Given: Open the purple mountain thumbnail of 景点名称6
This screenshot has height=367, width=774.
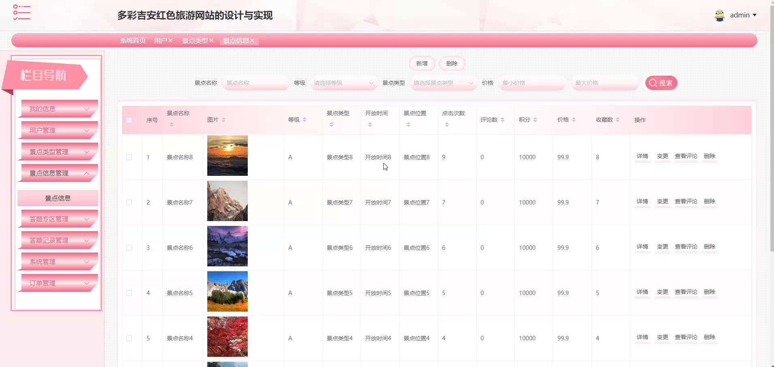Looking at the screenshot, I should click(228, 246).
